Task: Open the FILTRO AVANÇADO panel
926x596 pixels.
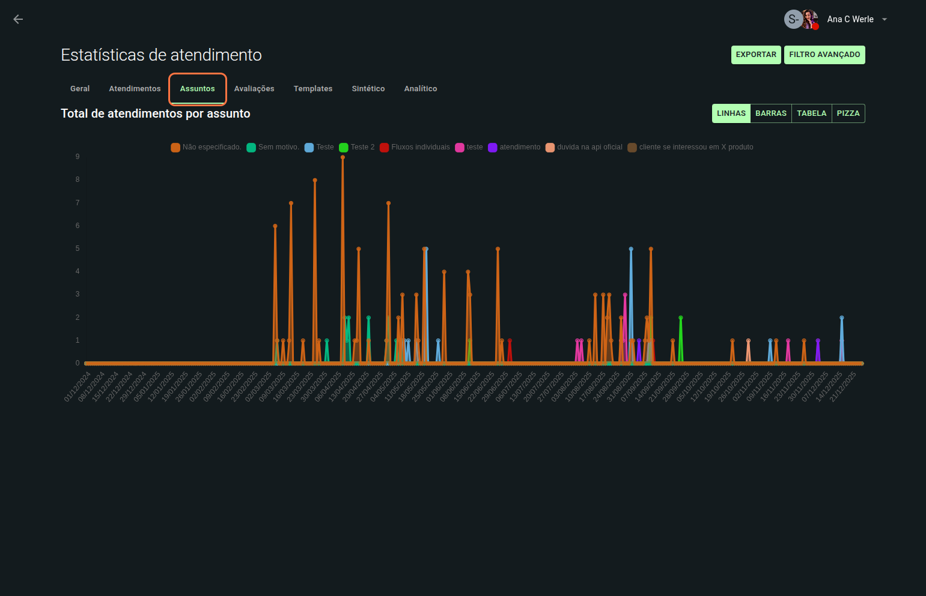Action: pos(824,55)
